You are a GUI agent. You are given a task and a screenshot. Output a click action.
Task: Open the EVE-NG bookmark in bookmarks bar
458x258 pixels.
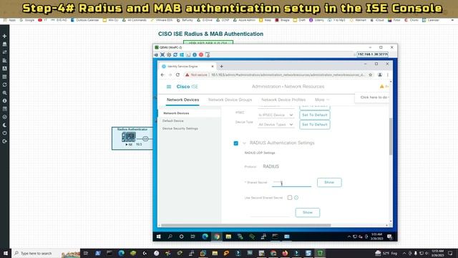[x=59, y=20]
